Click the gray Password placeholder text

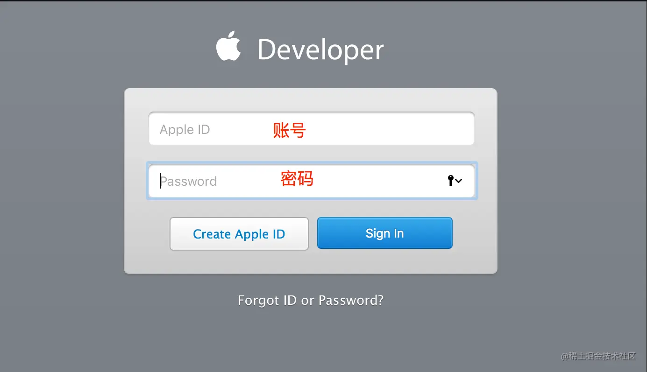(189, 181)
